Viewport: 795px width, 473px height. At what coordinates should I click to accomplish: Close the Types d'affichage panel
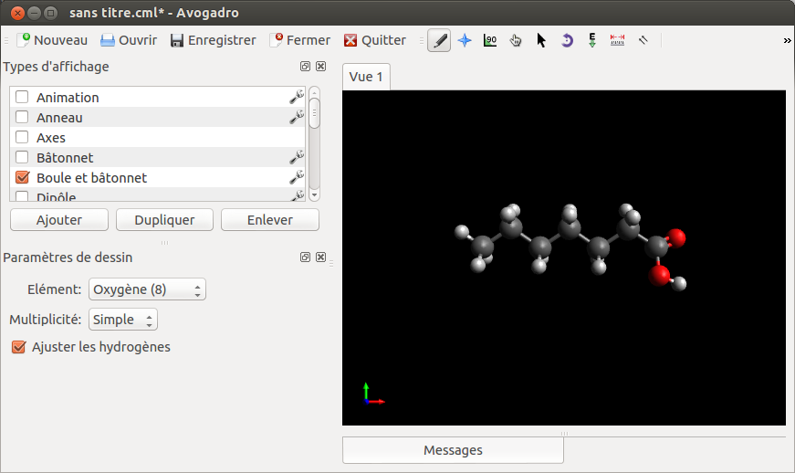point(321,67)
